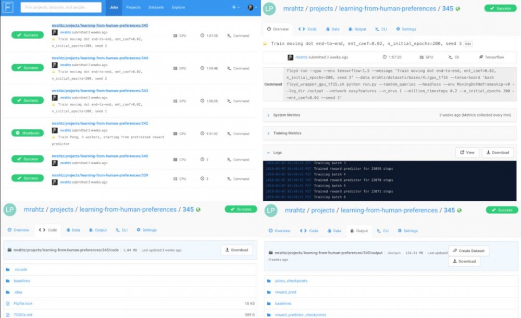Click the FloydHub logo icon
Viewport: 521px width, 318px height.
pos(8,7)
